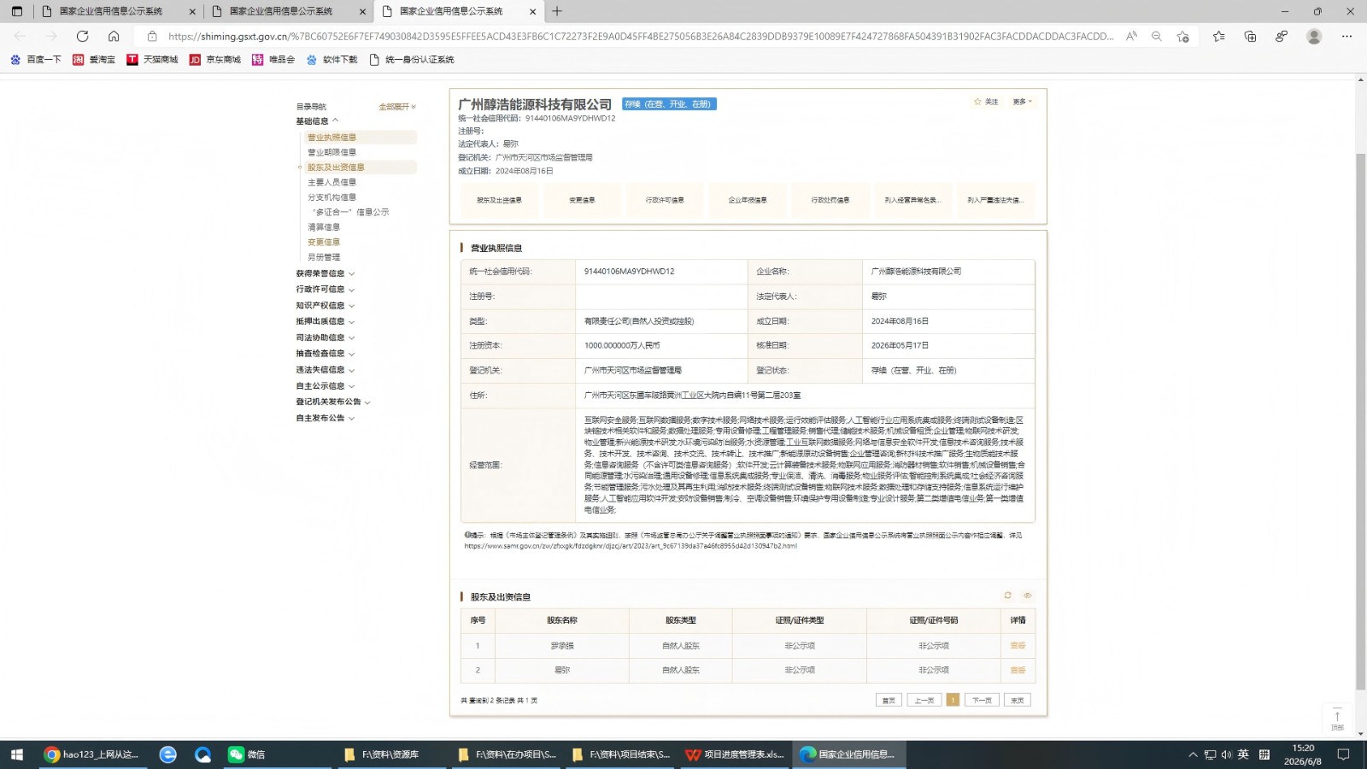
Task: Collapse the 基础信息 navigation section
Action: coord(318,121)
